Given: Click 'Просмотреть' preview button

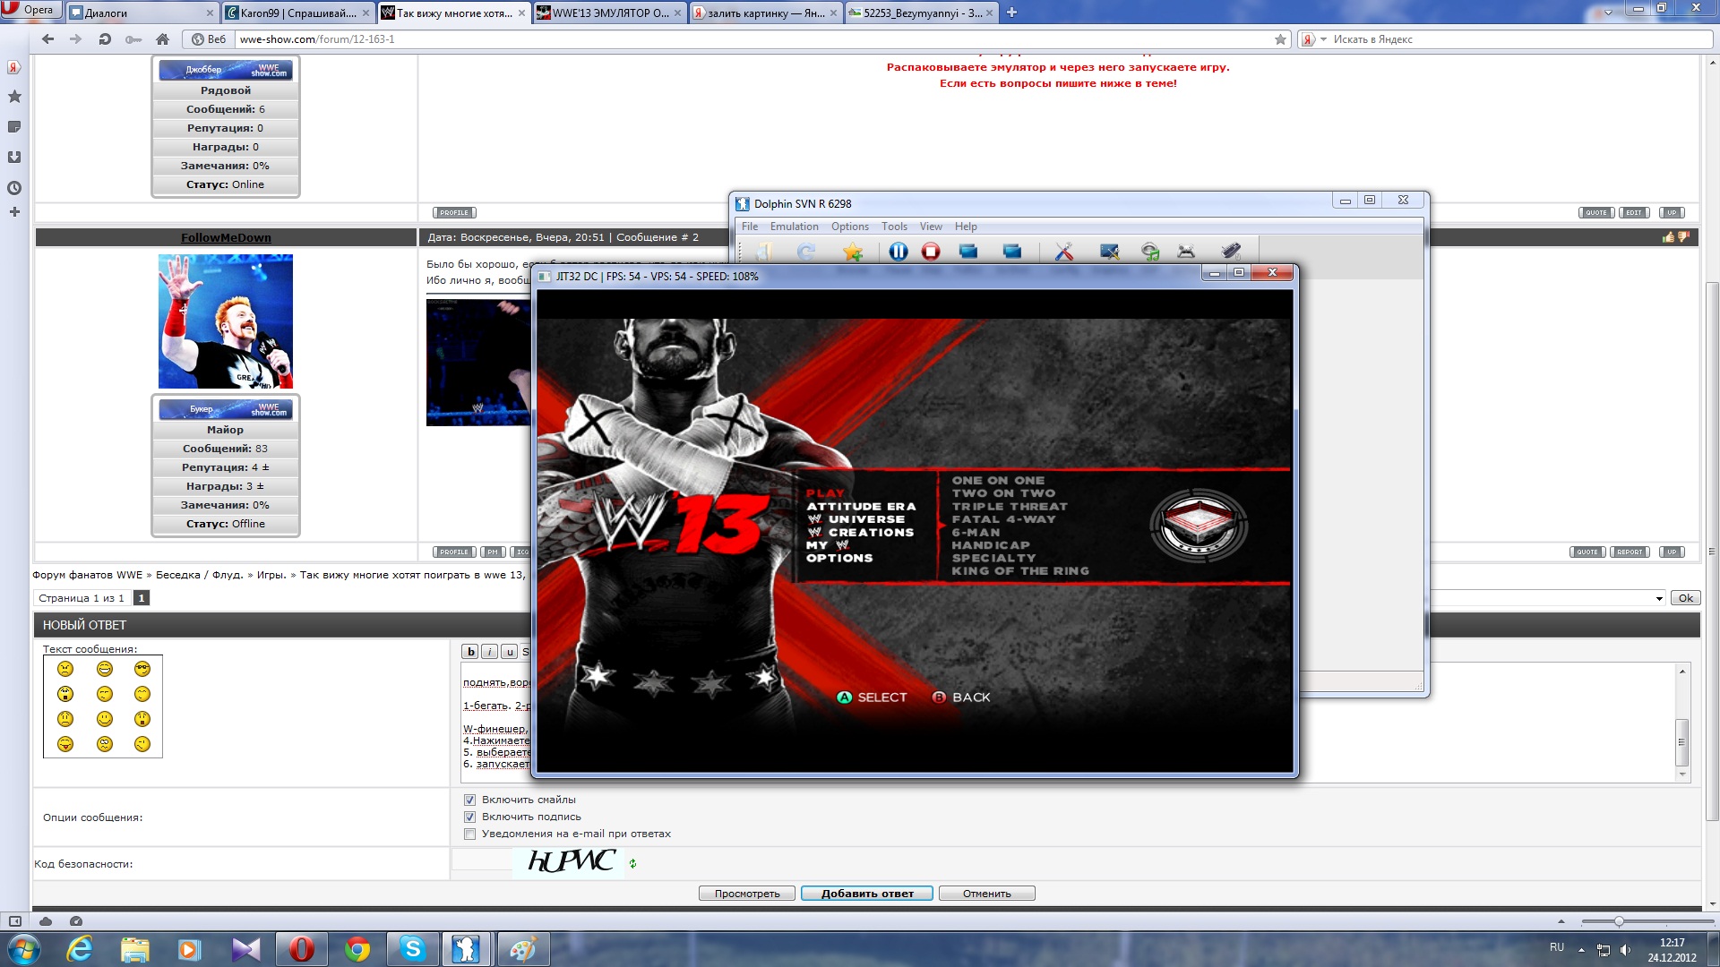Looking at the screenshot, I should (746, 894).
